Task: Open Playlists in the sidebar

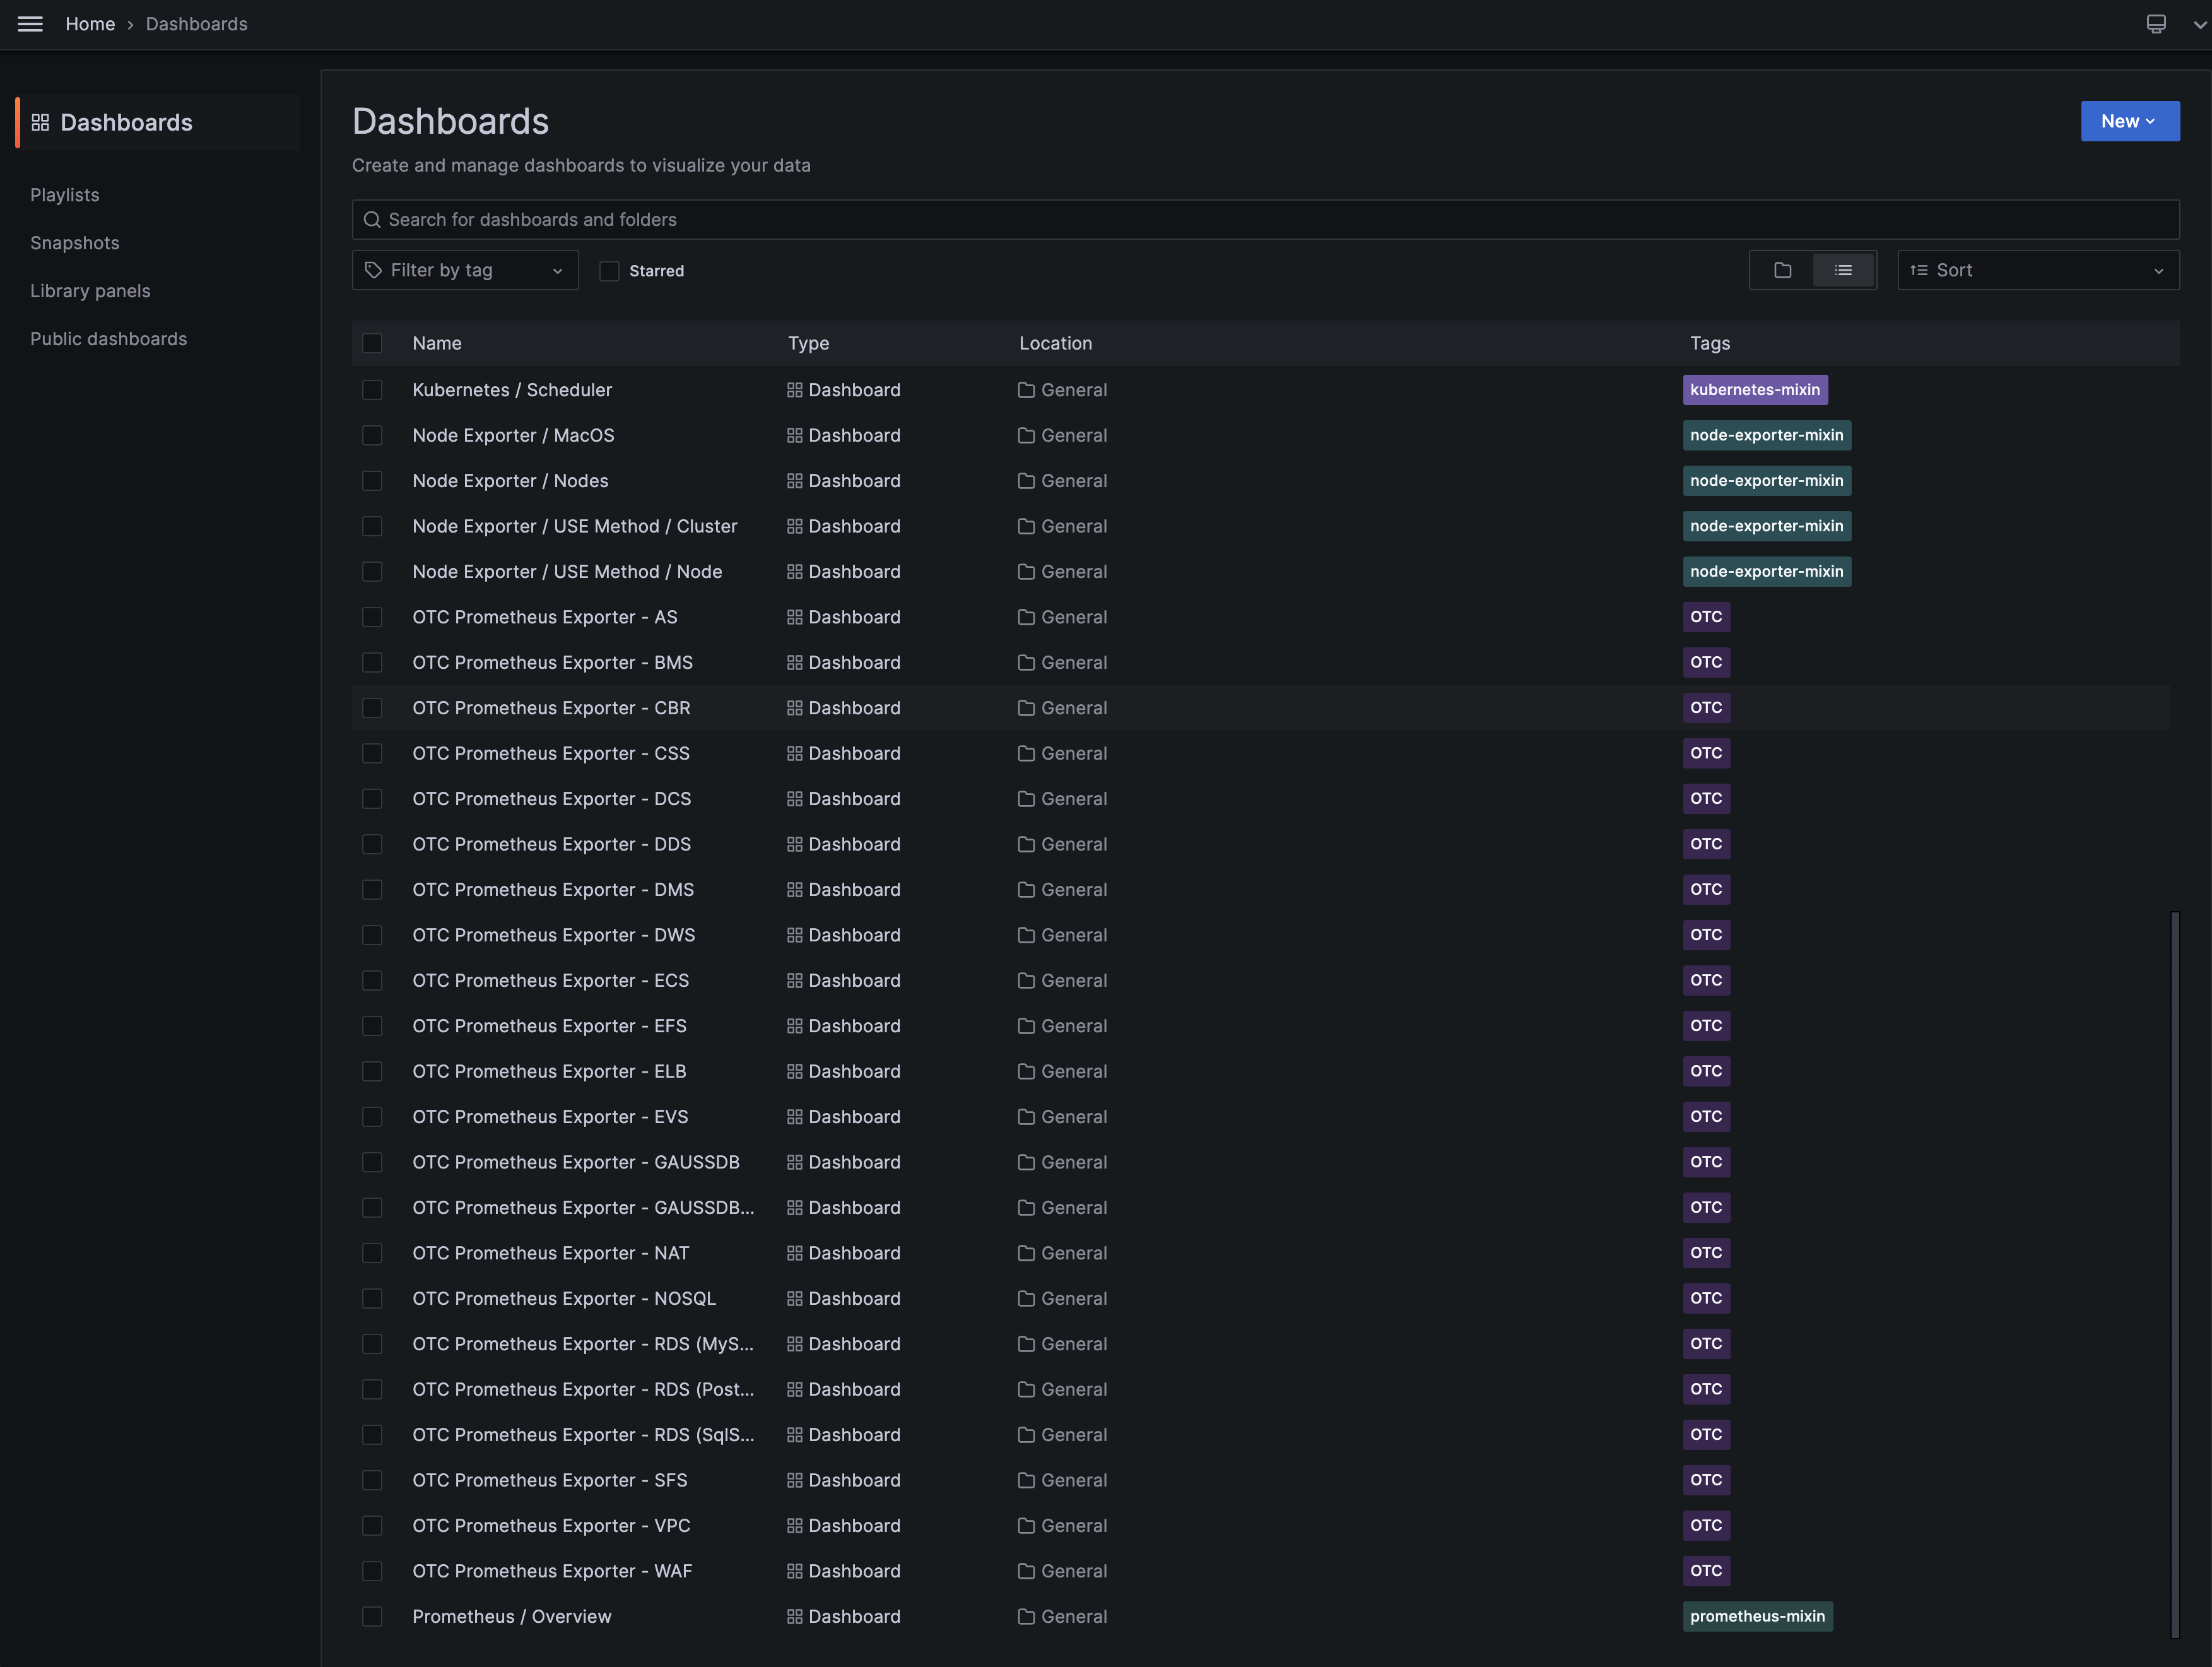Action: click(65, 195)
